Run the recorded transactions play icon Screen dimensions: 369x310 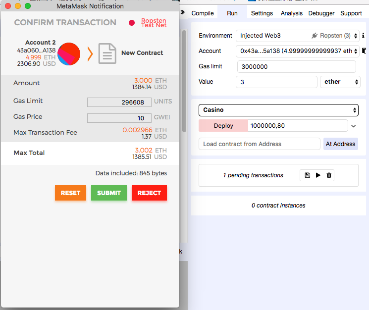(x=318, y=175)
